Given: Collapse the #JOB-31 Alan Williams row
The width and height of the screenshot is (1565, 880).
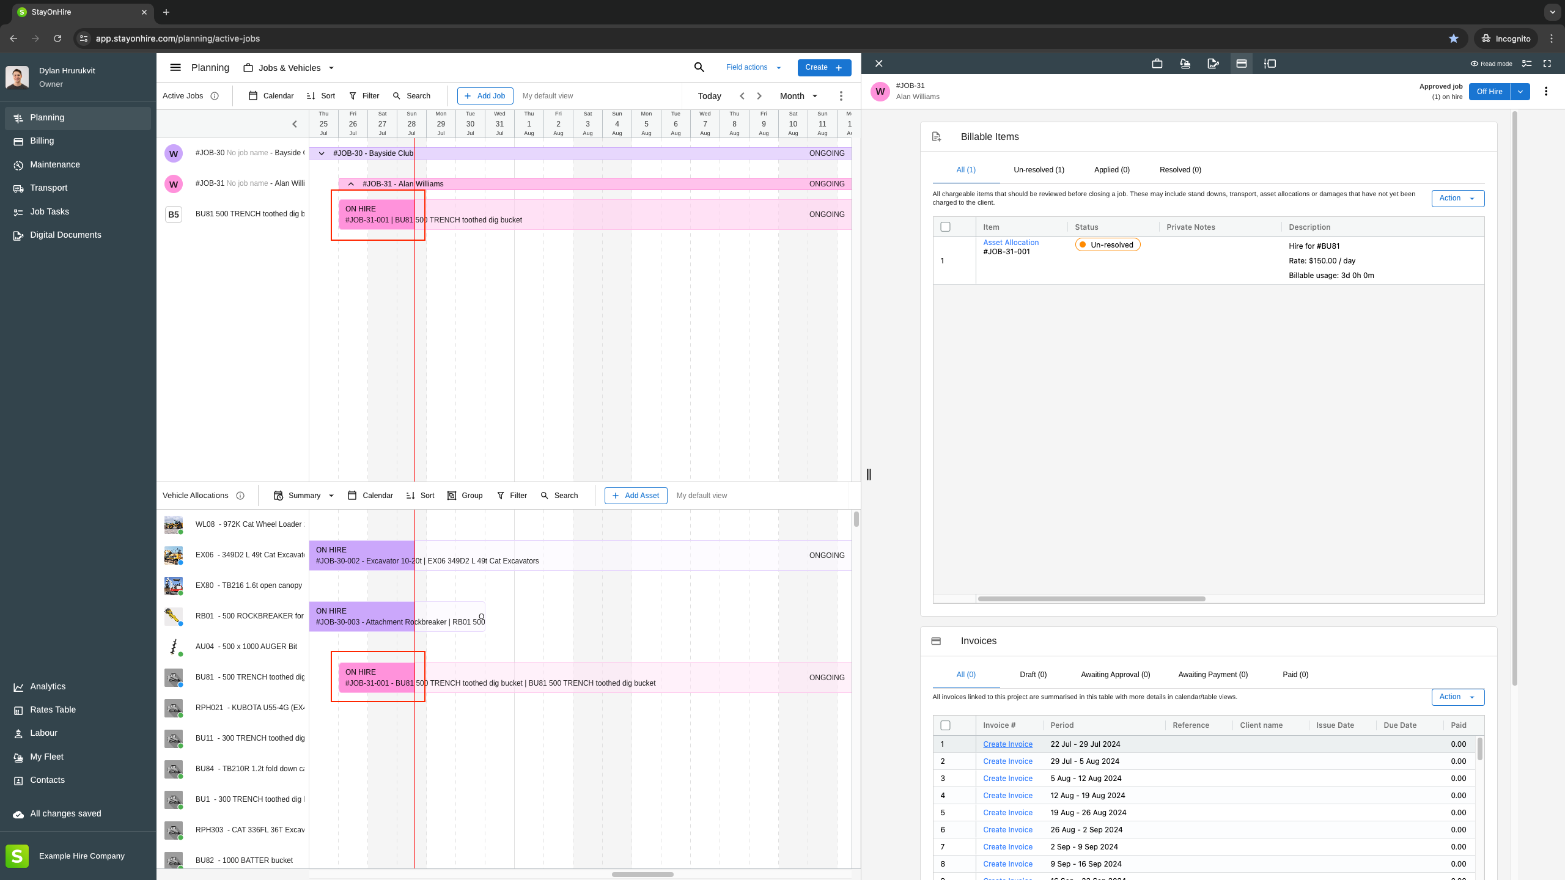Looking at the screenshot, I should (x=351, y=184).
